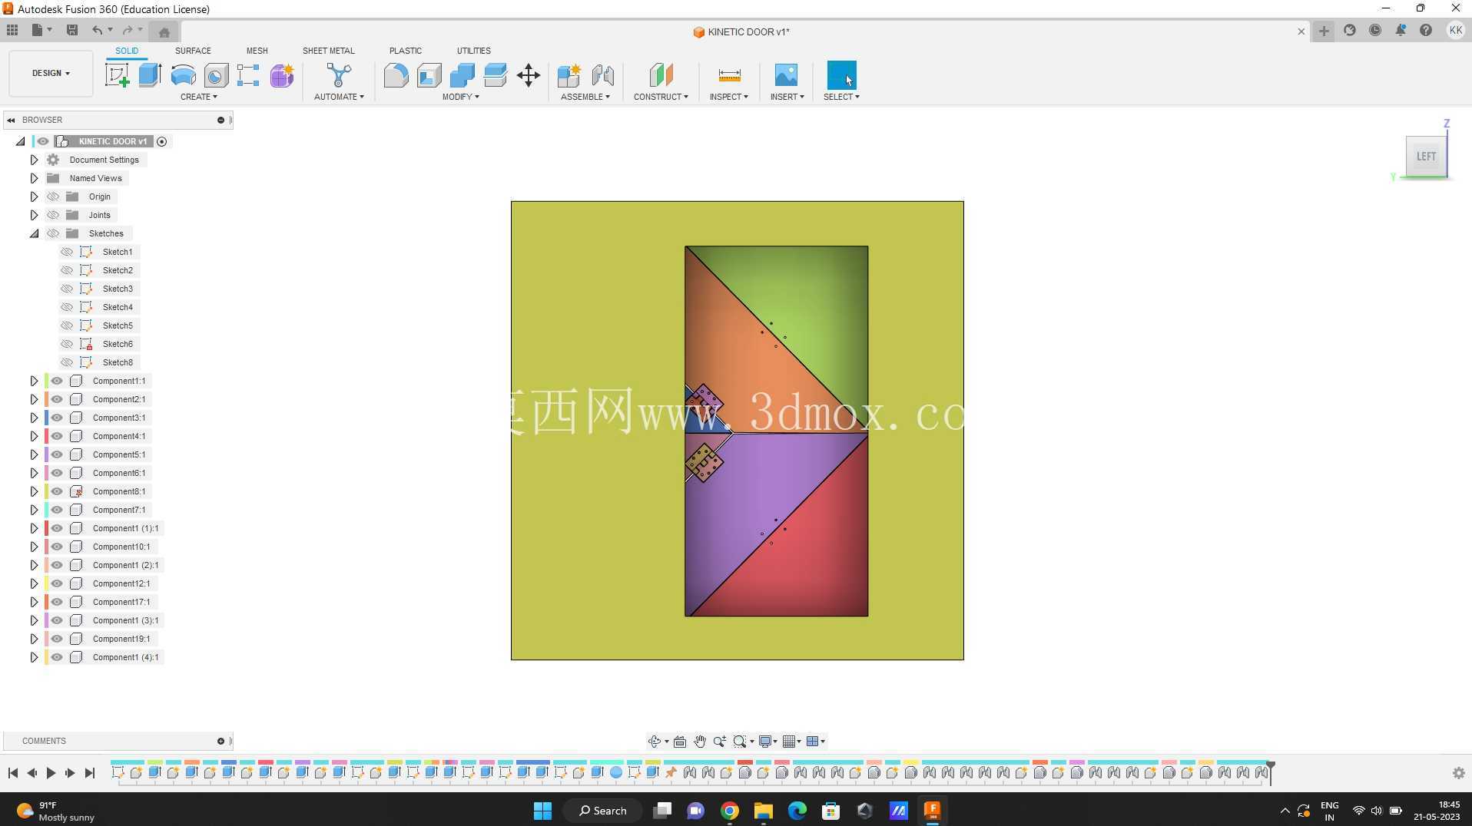Expand Document Settings node

click(x=34, y=160)
